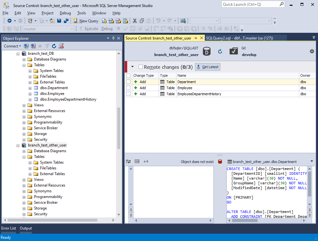Open the Edit menu

pyautogui.click(x=17, y=13)
